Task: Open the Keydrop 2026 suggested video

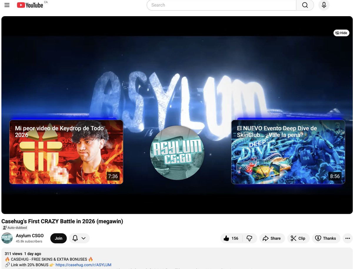Action: 66,152
